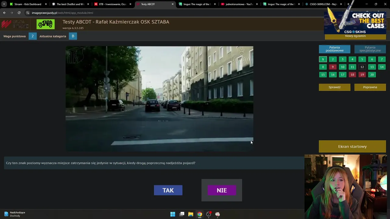Image resolution: width=390 pixels, height=219 pixels.
Task: Open OBS Studio from the taskbar
Action: click(209, 214)
